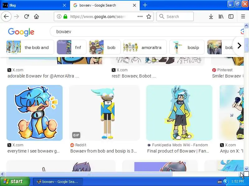Click into the Google search box with bowaev
Image resolution: width=249 pixels, height=186 pixels.
(x=146, y=32)
